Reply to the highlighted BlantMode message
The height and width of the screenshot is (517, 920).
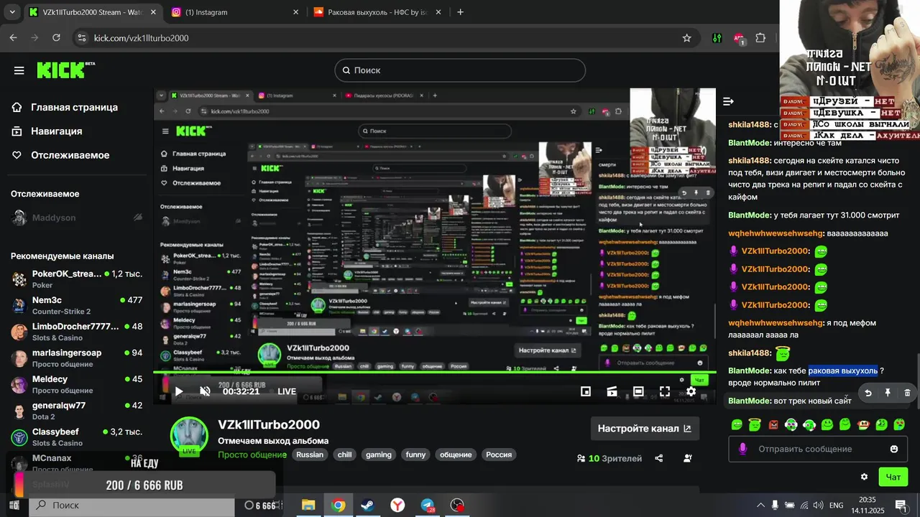pos(868,393)
